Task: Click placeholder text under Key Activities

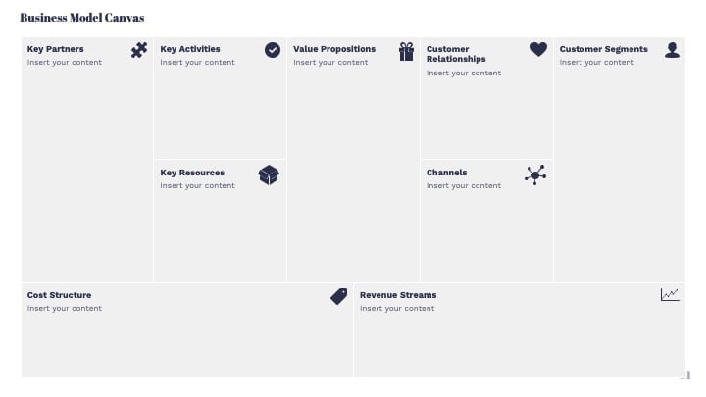Action: click(x=197, y=62)
